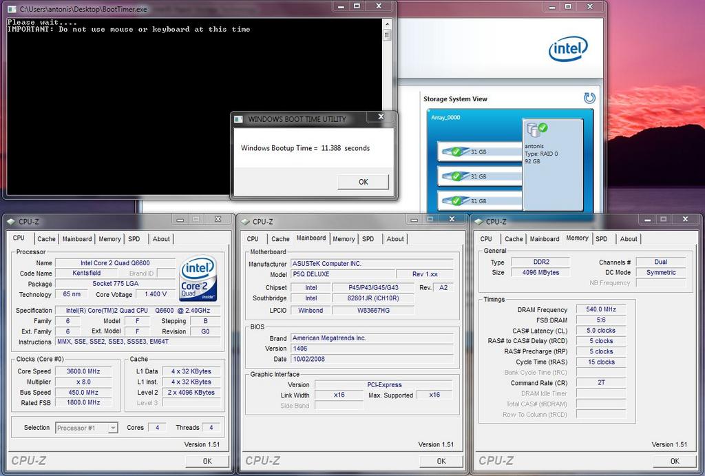
Task: Click the "5:6" FSB:DRAM ratio value
Action: [601, 320]
